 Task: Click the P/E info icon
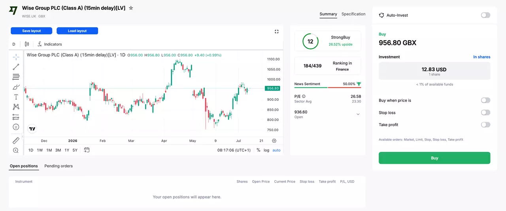click(304, 96)
